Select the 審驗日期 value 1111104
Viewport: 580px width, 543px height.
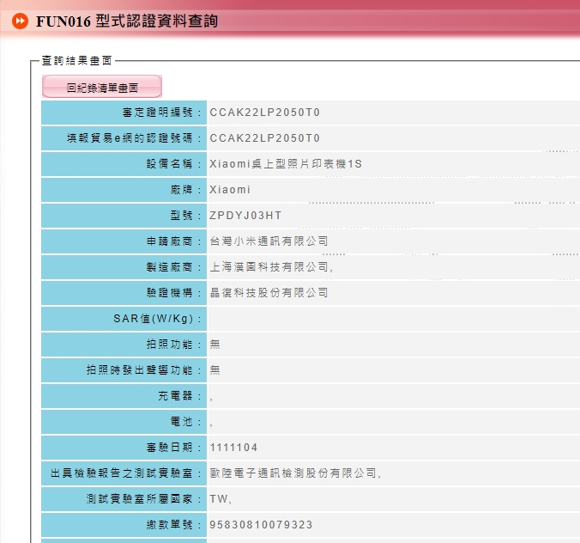[x=233, y=448]
